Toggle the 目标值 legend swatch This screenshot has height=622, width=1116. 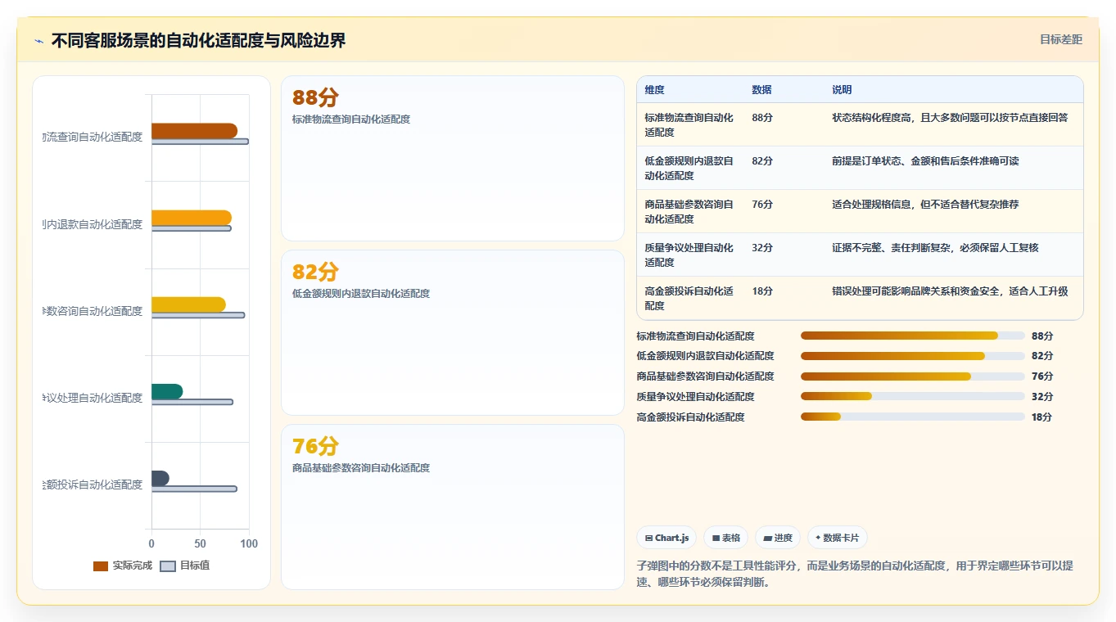point(168,566)
